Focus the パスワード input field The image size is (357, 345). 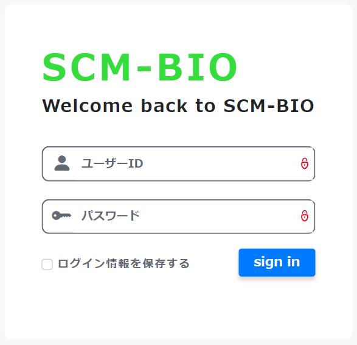coord(179,216)
